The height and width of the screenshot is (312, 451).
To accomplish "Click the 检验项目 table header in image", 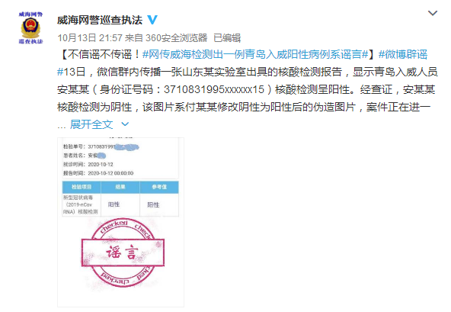I will pyautogui.click(x=82, y=187).
